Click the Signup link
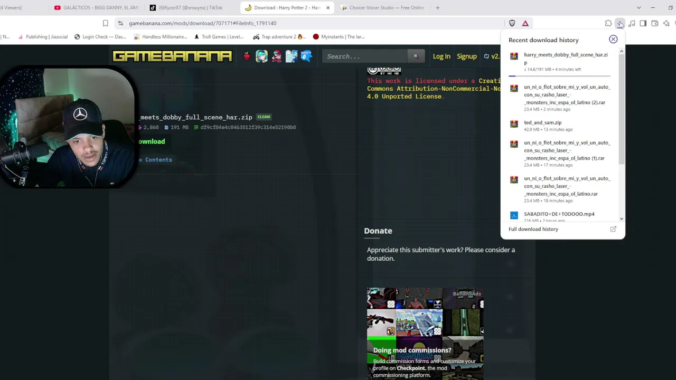Image resolution: width=676 pixels, height=380 pixels. click(467, 56)
